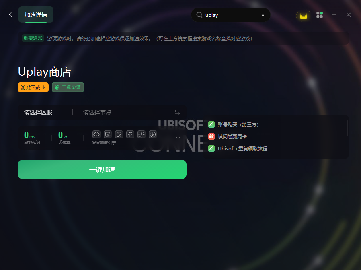Click the lightning bolt acceleration engine icon

click(x=130, y=134)
